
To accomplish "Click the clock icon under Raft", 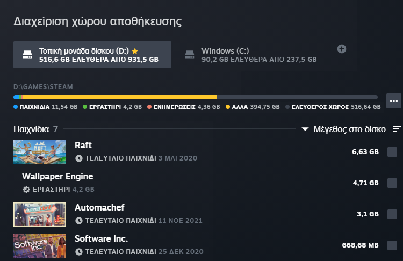I will 79,158.
